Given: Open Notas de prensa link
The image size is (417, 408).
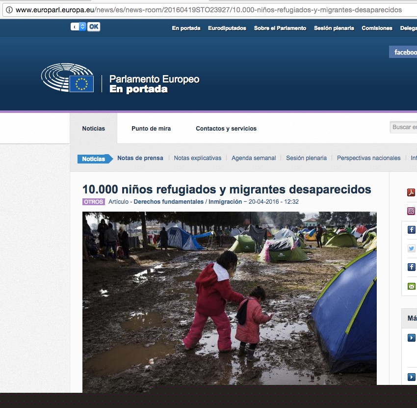Looking at the screenshot, I should tap(140, 158).
